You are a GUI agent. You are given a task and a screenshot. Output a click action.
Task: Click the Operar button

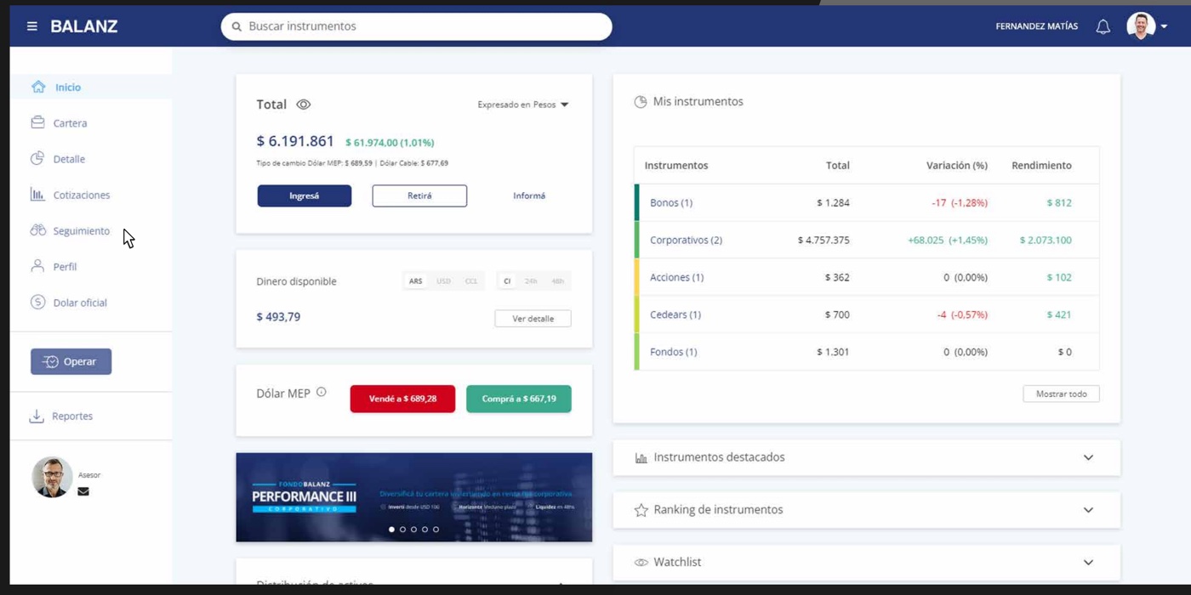tap(71, 361)
